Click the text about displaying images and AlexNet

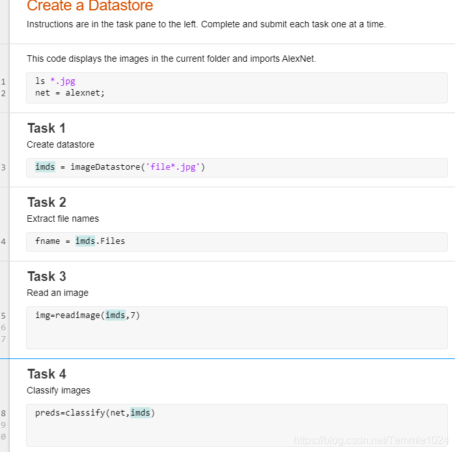[x=171, y=59]
